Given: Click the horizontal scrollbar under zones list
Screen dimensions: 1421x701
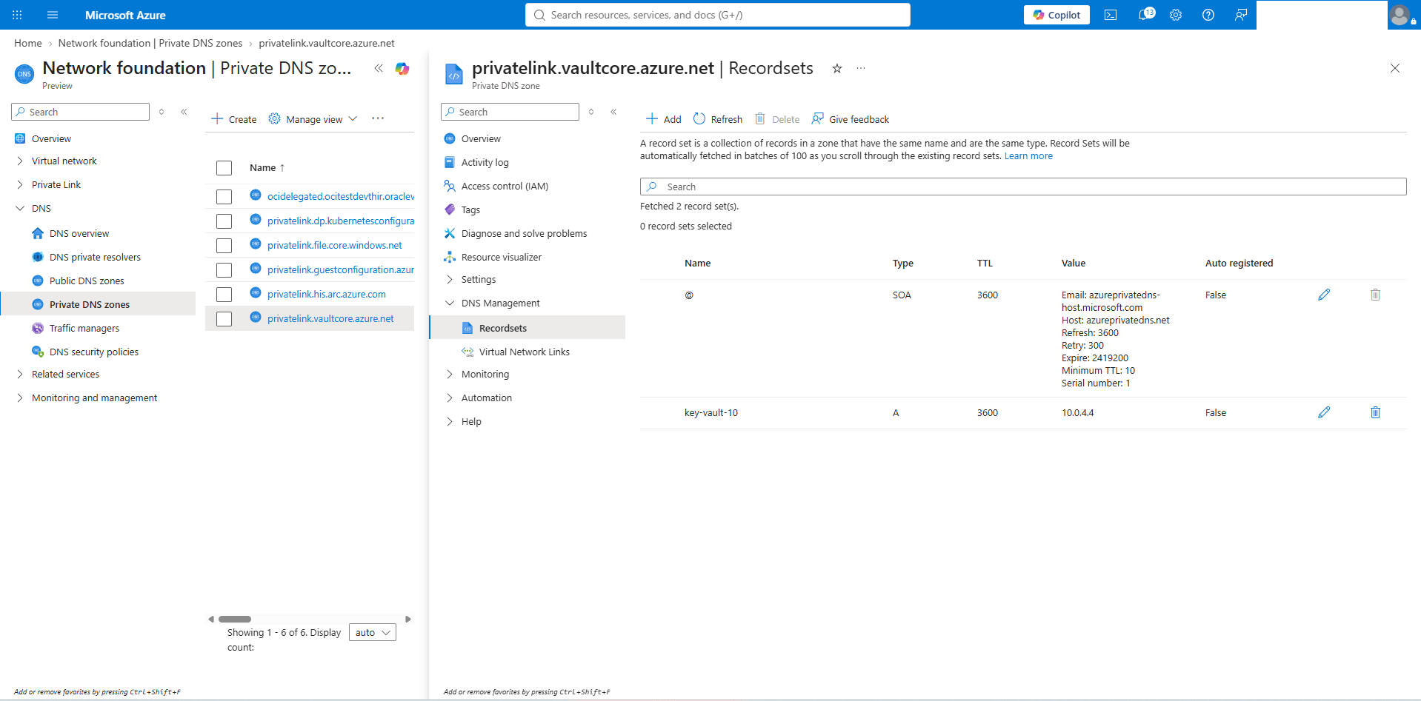Looking at the screenshot, I should tap(235, 619).
